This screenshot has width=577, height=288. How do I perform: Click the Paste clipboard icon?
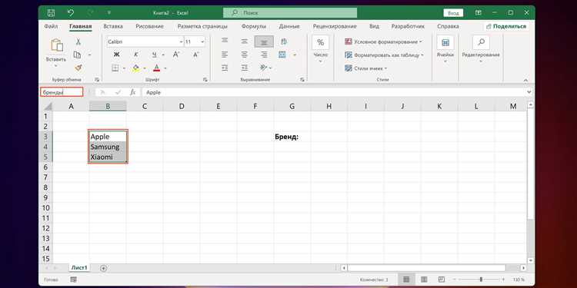[56, 45]
